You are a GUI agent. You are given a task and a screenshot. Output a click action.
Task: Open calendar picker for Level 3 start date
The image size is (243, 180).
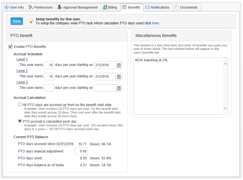pyautogui.click(x=119, y=88)
